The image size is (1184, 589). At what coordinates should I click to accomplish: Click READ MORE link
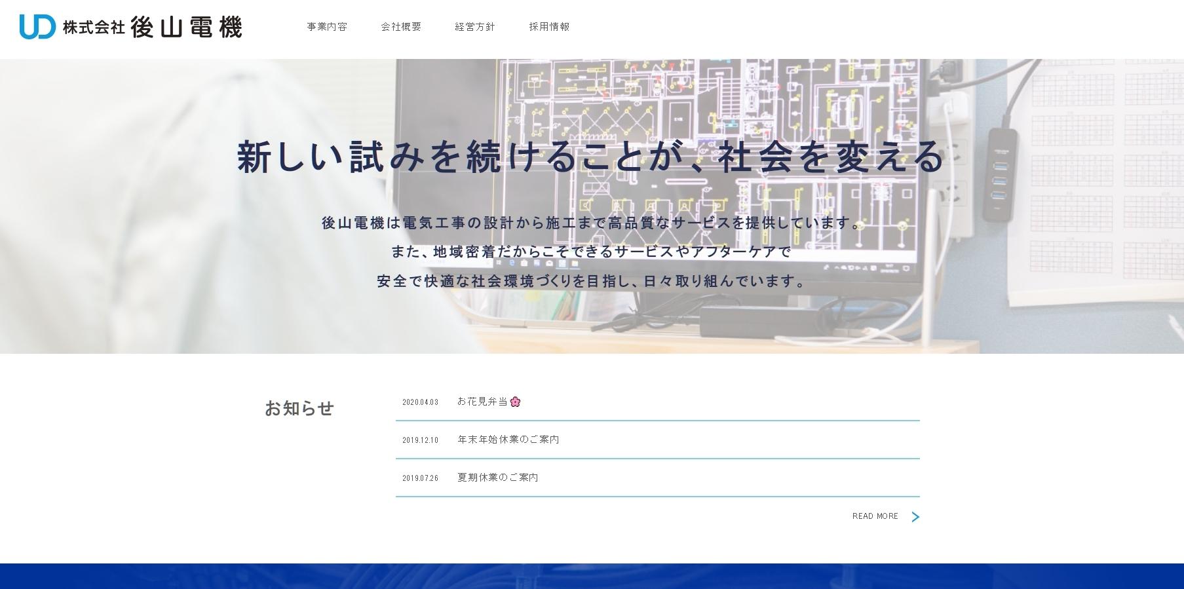point(875,516)
